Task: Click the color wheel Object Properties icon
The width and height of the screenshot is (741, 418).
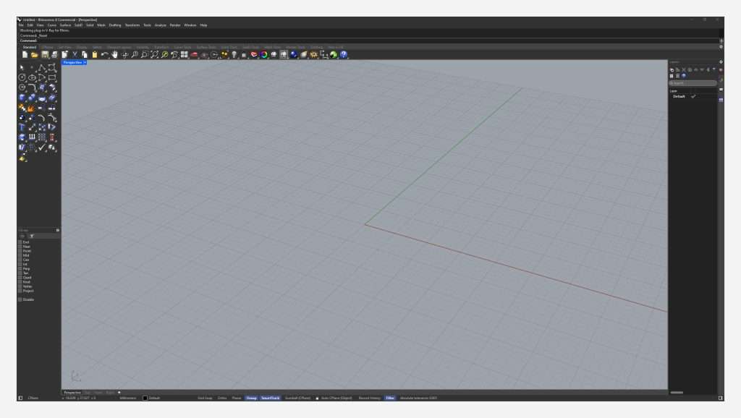Action: click(x=263, y=55)
